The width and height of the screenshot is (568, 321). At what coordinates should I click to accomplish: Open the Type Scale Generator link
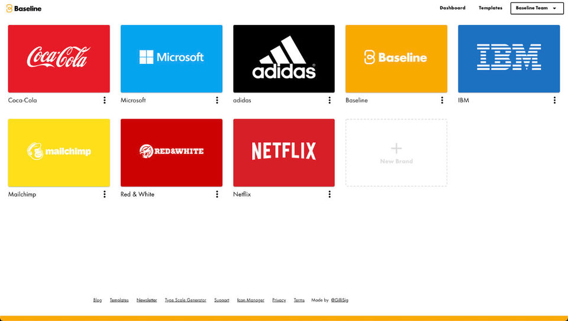[185, 300]
